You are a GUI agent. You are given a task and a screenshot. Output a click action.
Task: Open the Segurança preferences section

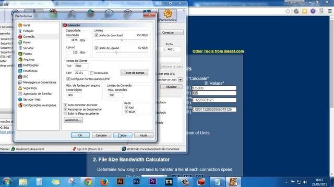pyautogui.click(x=30, y=88)
